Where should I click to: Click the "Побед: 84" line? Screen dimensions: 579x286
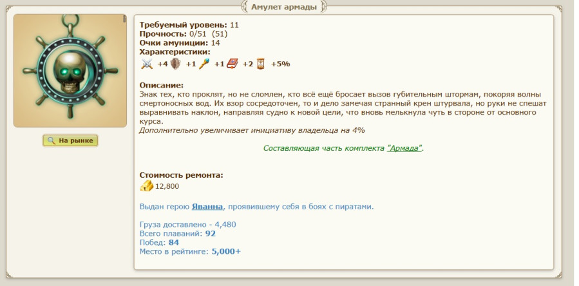159,242
